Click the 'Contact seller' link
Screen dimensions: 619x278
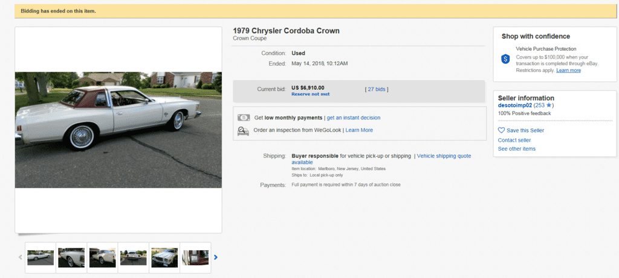514,140
